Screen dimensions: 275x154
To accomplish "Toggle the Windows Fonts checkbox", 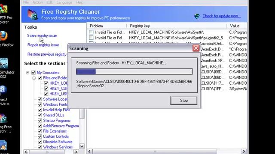I will [40, 104].
